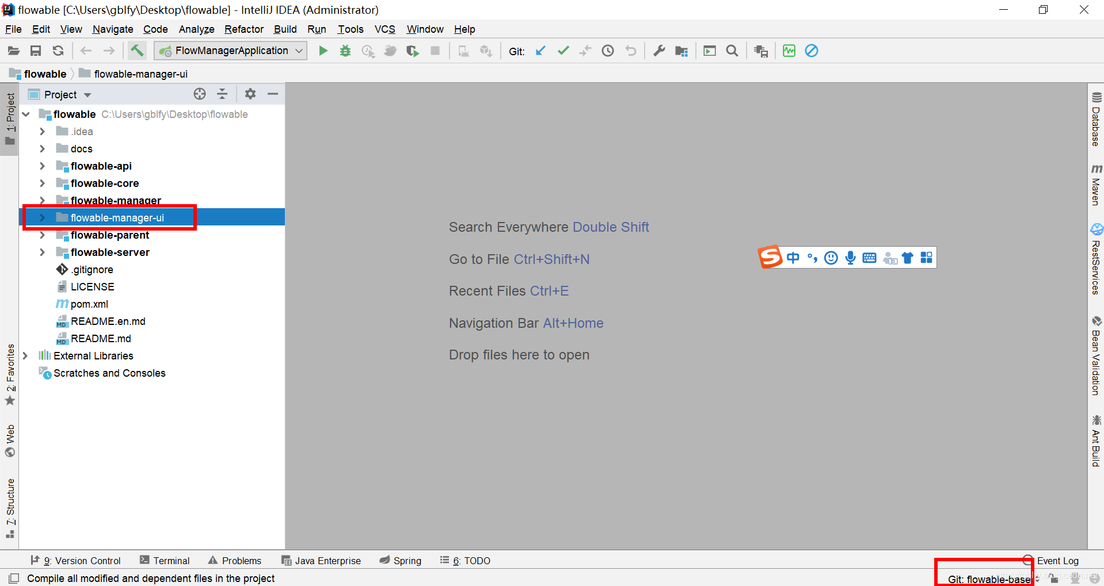This screenshot has height=586, width=1104.
Task: Click the Synchronize refresh icon
Action: 58,51
